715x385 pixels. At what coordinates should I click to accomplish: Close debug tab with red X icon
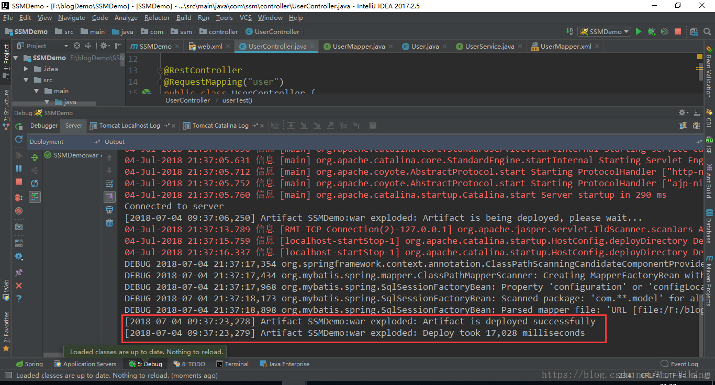19,286
